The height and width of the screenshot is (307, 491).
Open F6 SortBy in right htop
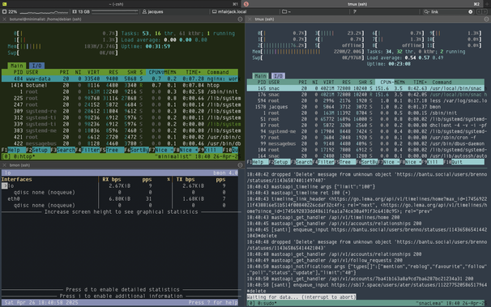367,162
